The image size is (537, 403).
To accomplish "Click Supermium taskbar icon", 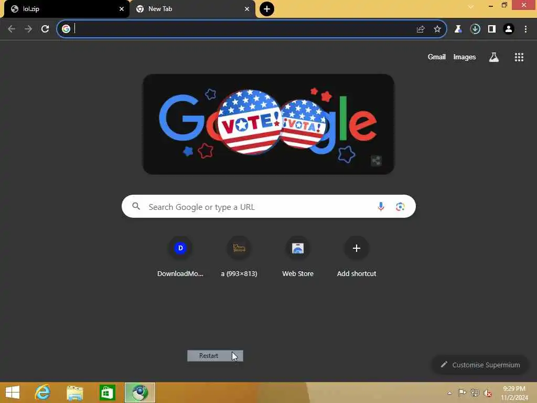I will (139, 393).
